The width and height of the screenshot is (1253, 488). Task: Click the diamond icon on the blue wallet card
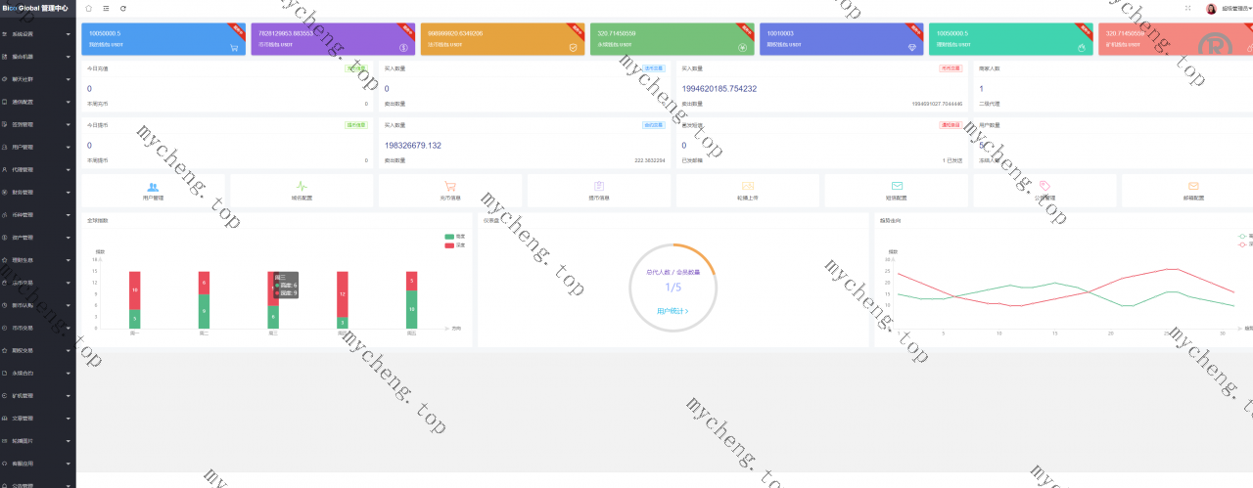click(911, 47)
